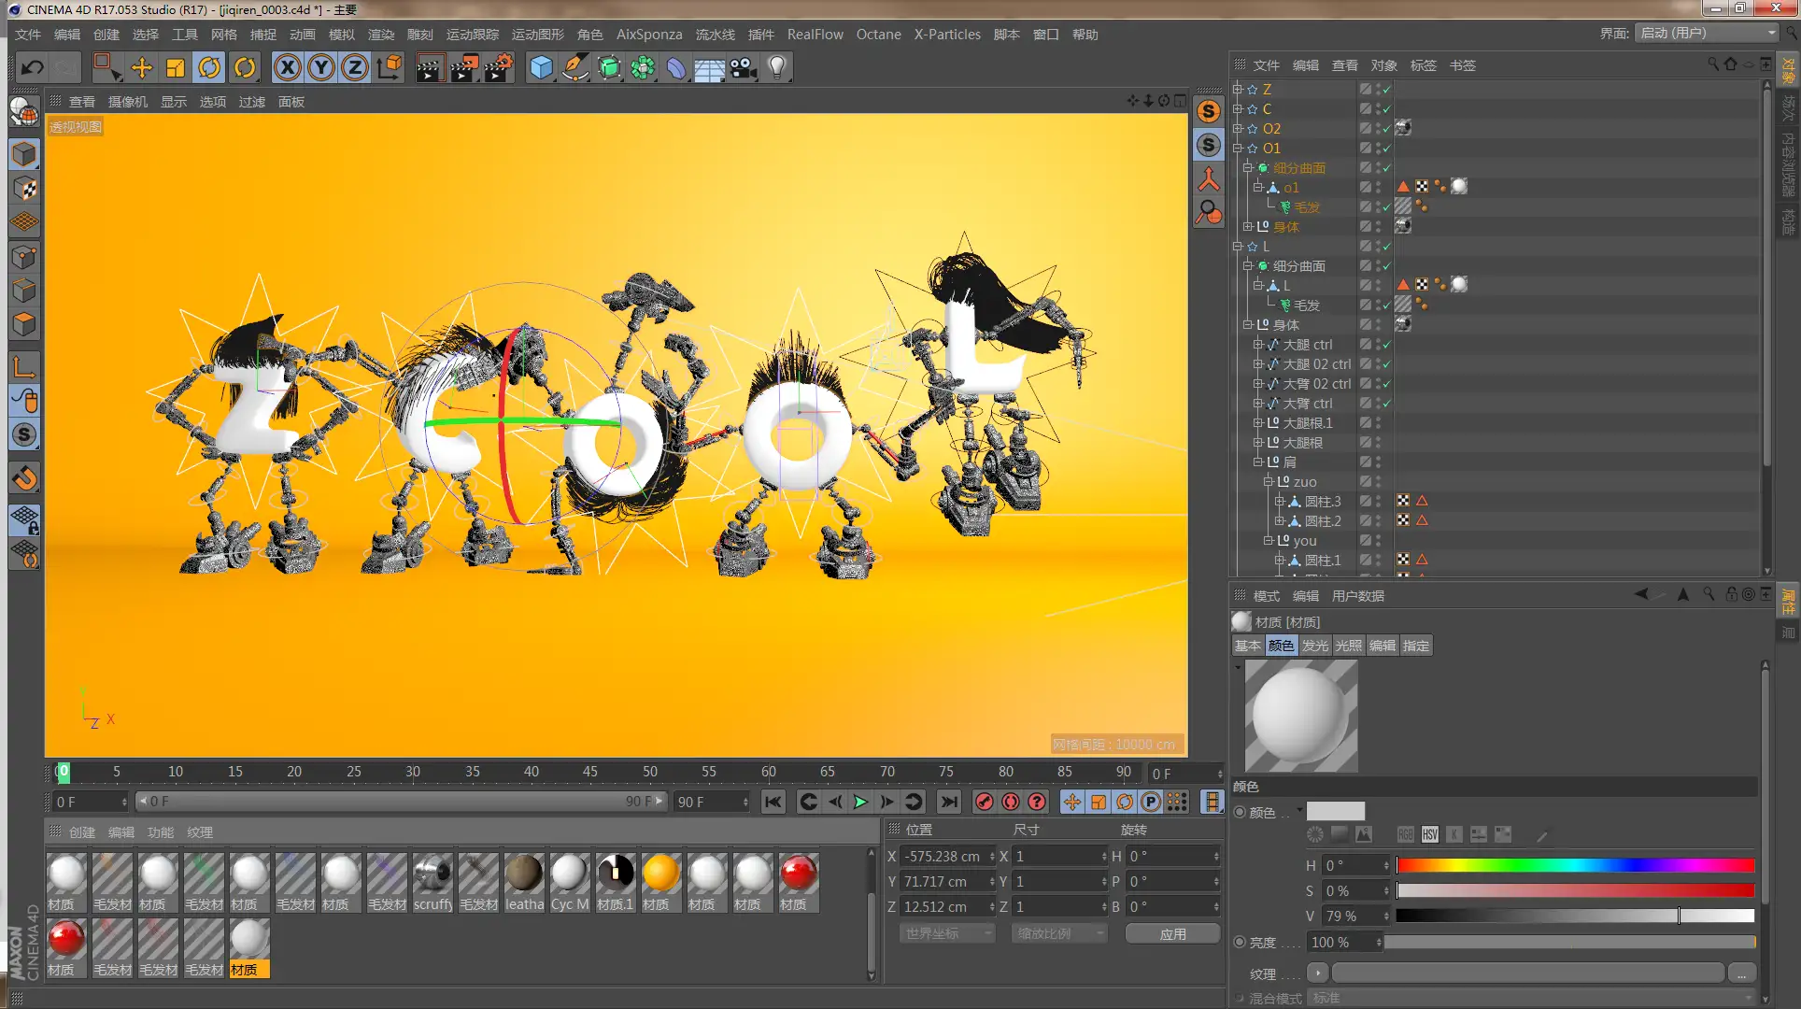Click the texture browse ellipsis button

point(1741,973)
